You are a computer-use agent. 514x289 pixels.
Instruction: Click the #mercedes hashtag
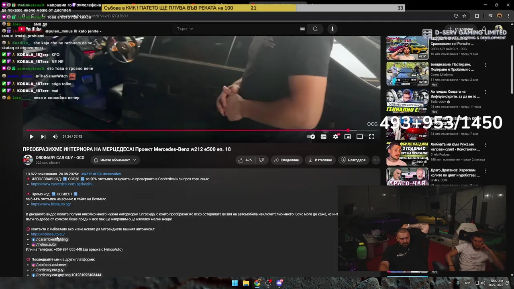(112, 174)
